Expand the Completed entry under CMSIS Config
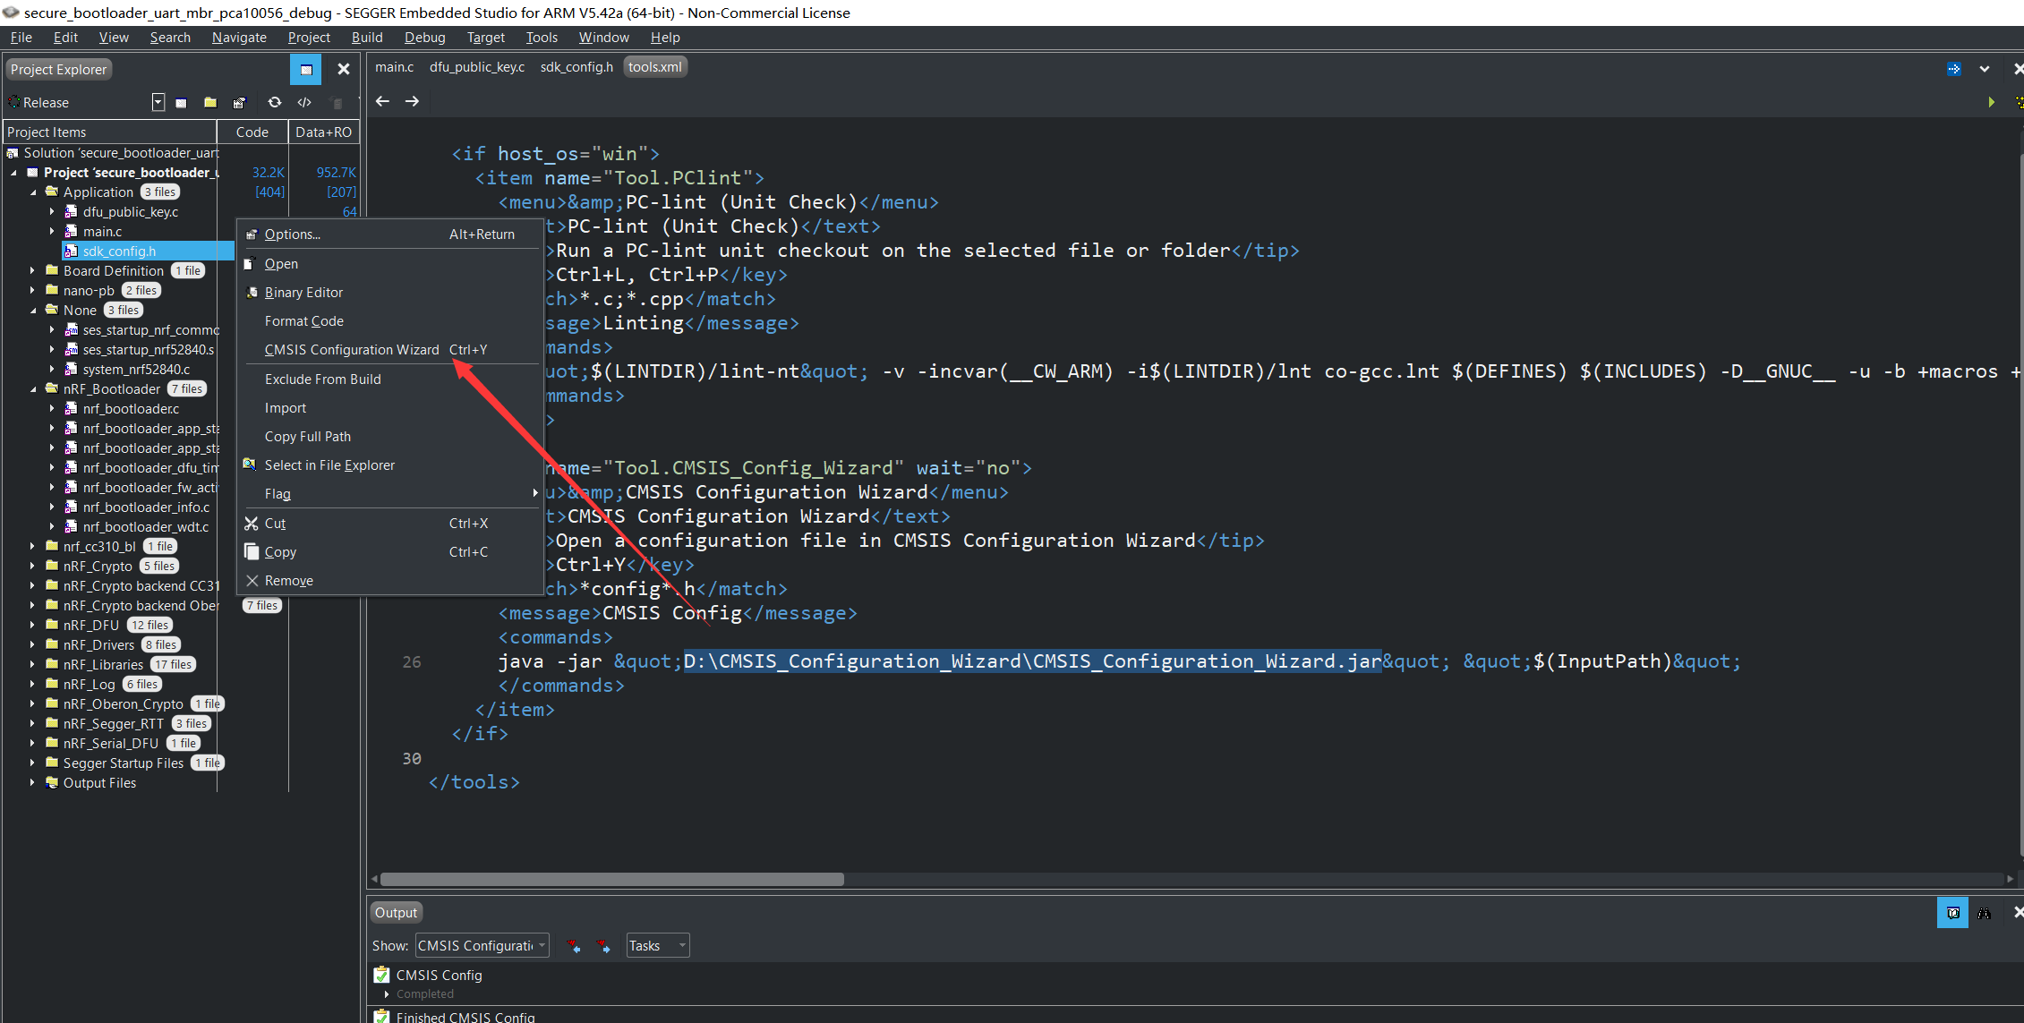The width and height of the screenshot is (2024, 1023). click(385, 993)
